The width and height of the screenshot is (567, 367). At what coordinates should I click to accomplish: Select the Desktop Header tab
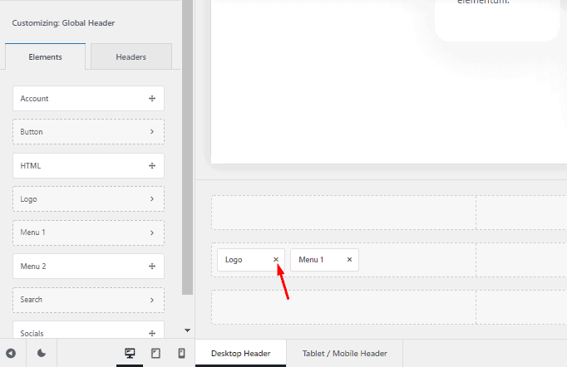click(x=240, y=354)
